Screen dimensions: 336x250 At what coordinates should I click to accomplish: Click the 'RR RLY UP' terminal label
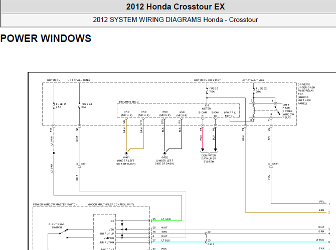pyautogui.click(x=107, y=234)
